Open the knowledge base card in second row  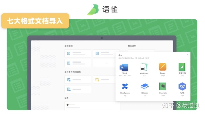click(78, 89)
